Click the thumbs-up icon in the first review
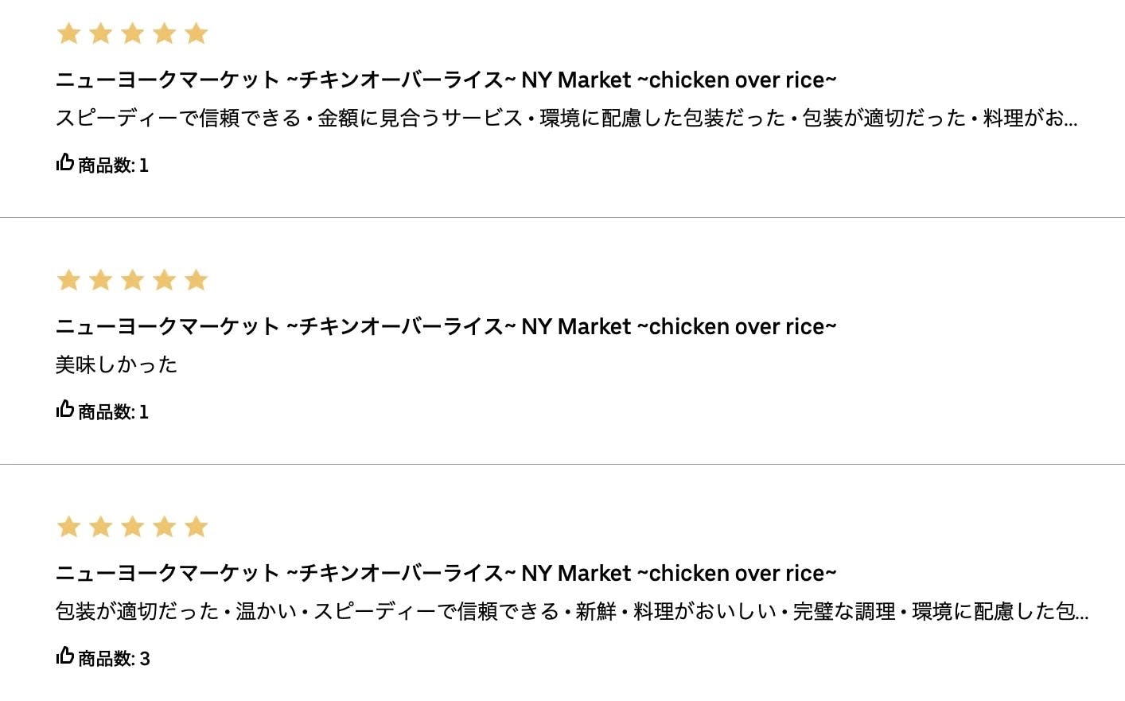 [65, 163]
